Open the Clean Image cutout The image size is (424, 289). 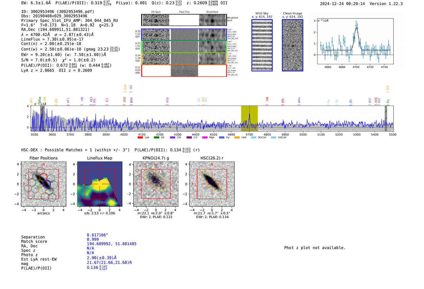293,45
